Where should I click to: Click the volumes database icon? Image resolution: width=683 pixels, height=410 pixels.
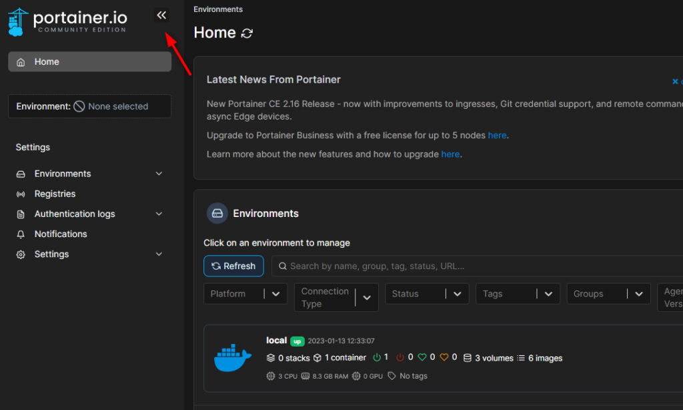pos(468,358)
